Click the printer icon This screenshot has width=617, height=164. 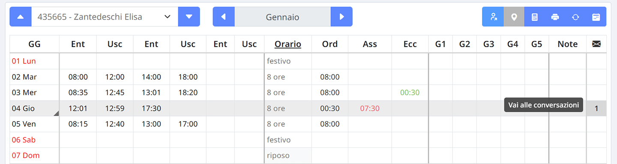coord(555,17)
